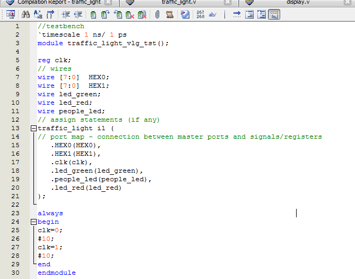Collapse the begin block at line 24
This screenshot has height=279, width=355.
tap(34, 222)
